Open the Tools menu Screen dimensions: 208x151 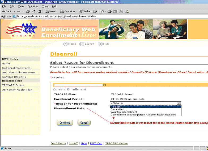(45, 6)
